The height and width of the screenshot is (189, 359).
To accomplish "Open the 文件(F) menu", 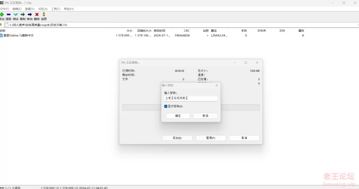I will click(4, 9).
